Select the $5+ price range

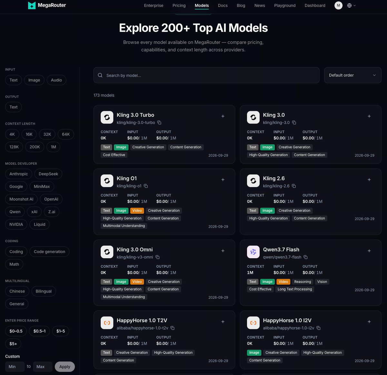(13, 343)
